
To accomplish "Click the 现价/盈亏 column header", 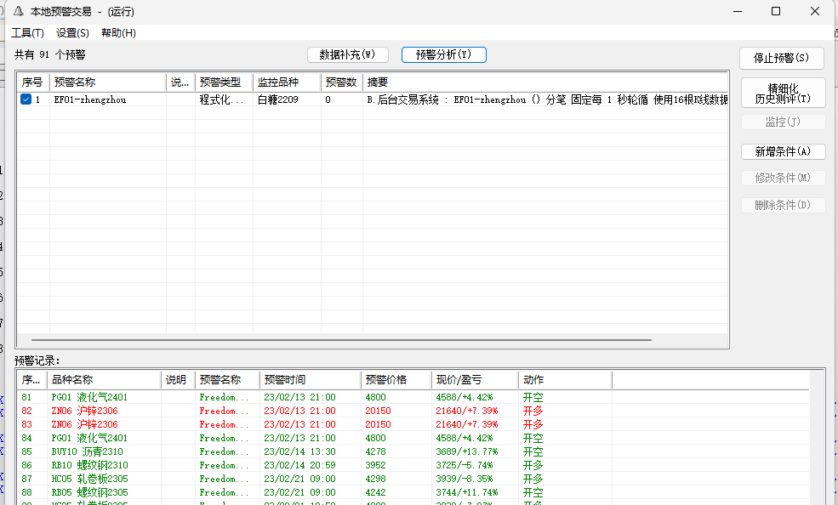I will [475, 379].
